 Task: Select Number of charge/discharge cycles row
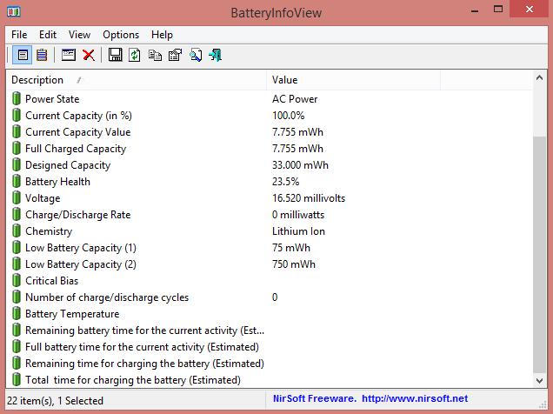click(x=269, y=297)
